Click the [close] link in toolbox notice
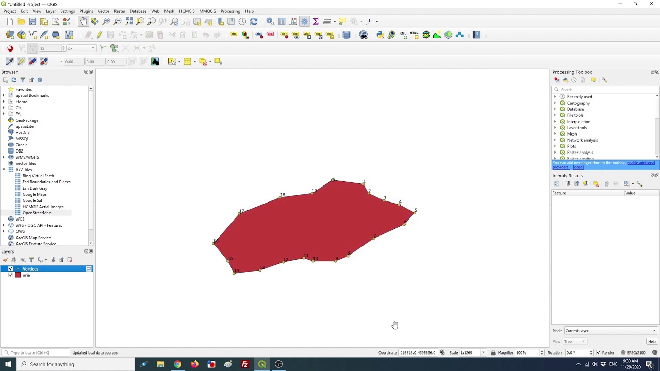660x371 pixels. [x=578, y=167]
